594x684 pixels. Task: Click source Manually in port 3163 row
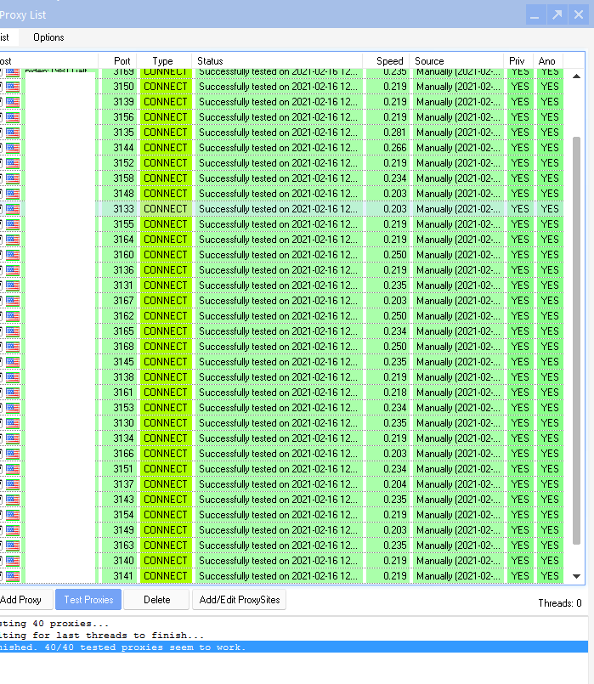coord(458,546)
